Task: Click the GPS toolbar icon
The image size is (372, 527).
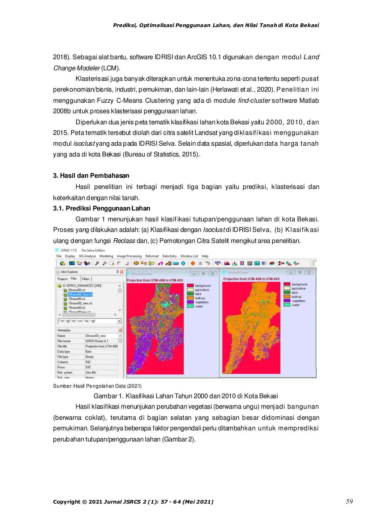Action: click(217, 263)
